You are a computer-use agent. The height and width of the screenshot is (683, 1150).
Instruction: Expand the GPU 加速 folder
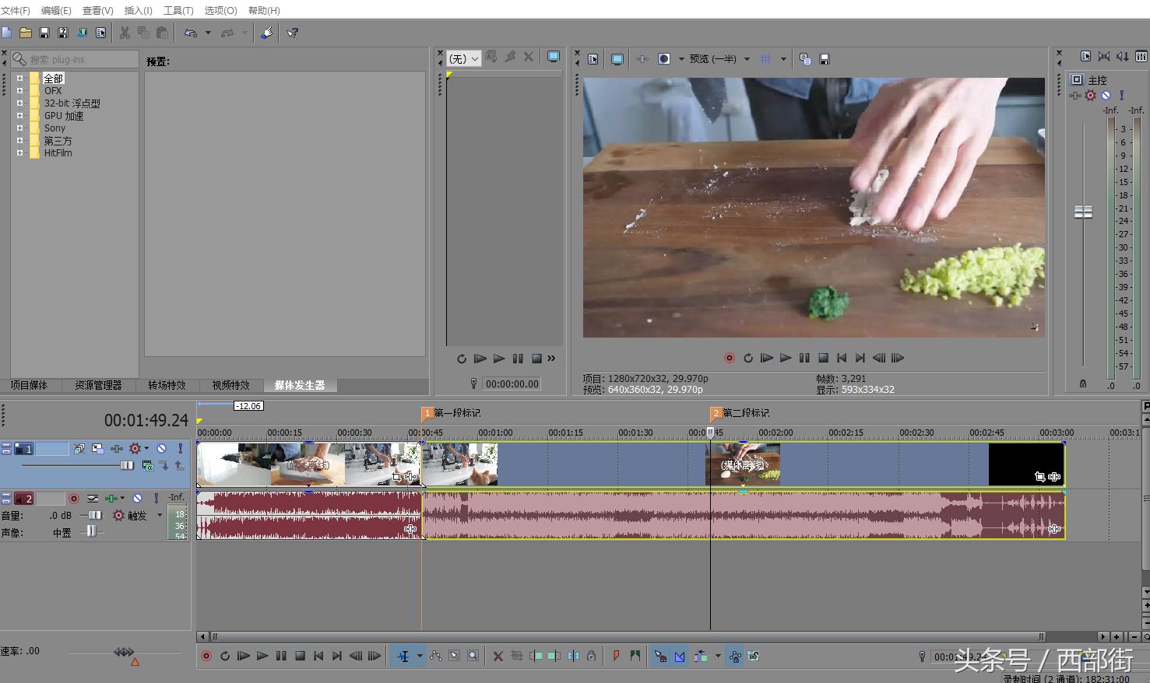point(19,116)
